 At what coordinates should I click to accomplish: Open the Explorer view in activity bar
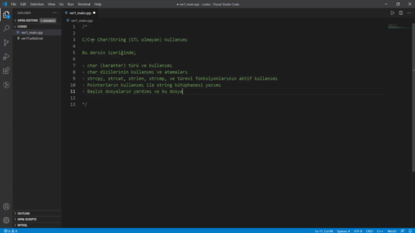pyautogui.click(x=6, y=14)
